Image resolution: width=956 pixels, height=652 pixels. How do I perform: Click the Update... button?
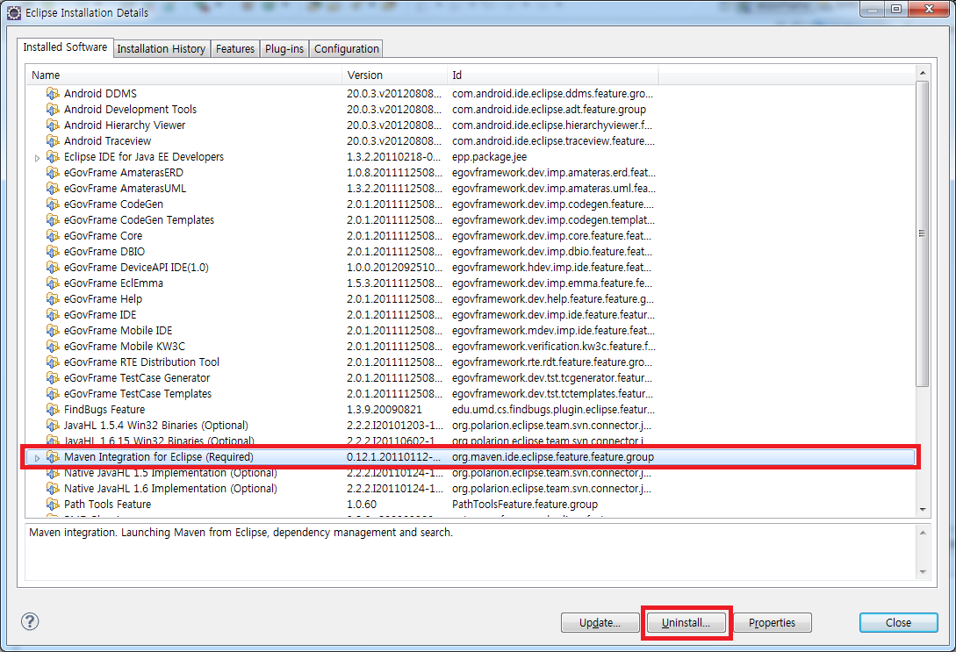click(x=600, y=623)
